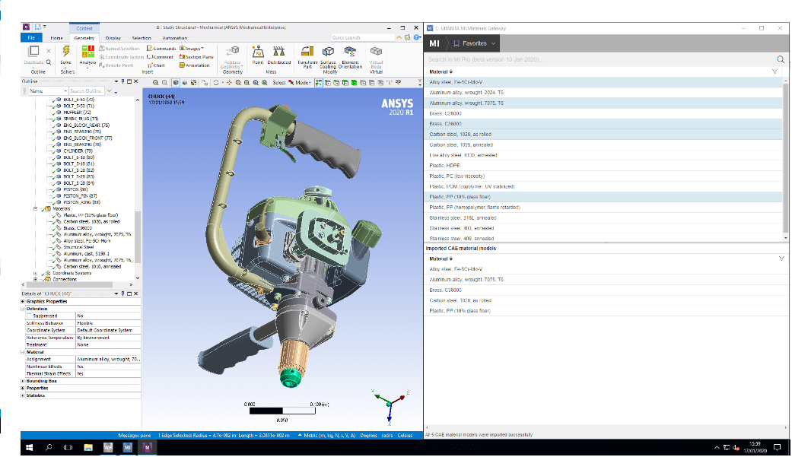
Task: Insert a Commands object
Action: click(161, 49)
